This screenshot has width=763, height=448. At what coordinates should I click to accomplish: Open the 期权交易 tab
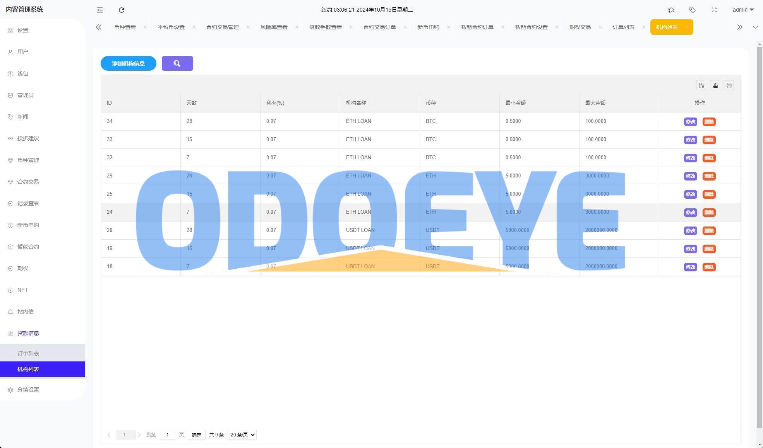pyautogui.click(x=580, y=27)
